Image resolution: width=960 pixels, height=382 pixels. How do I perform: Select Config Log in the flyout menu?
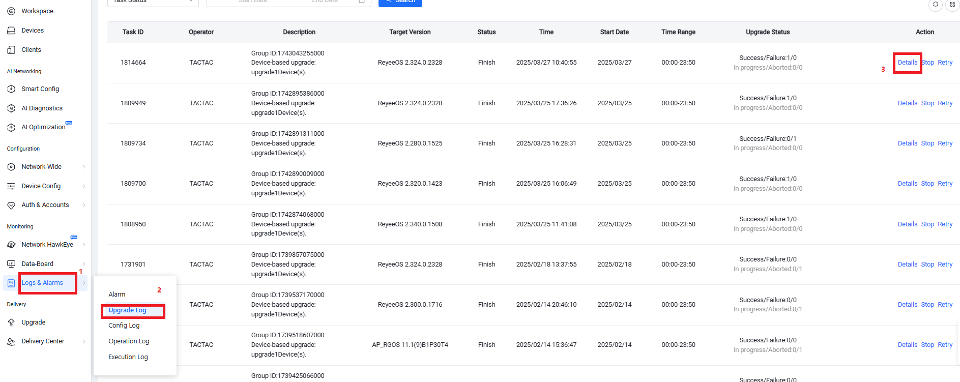pyautogui.click(x=124, y=326)
